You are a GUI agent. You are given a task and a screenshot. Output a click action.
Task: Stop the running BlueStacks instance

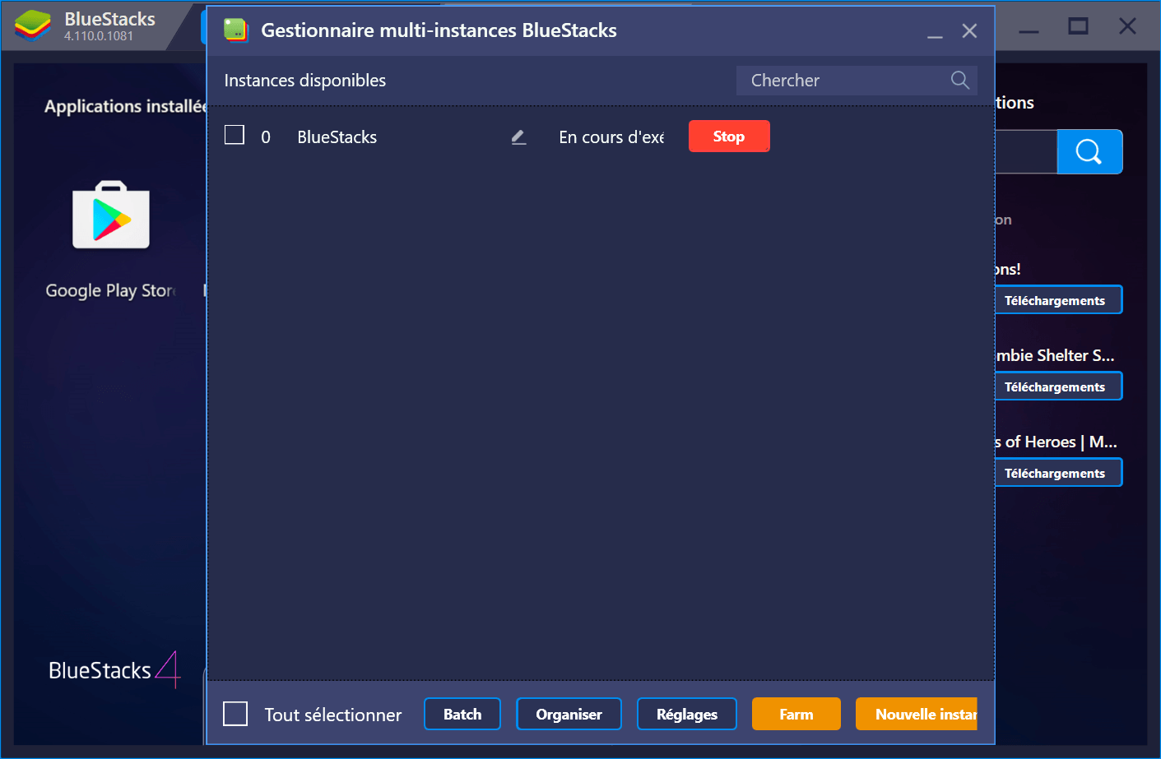click(x=729, y=137)
